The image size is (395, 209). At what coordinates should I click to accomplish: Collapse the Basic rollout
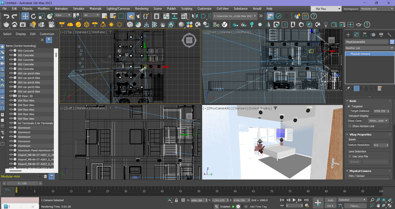(353, 101)
